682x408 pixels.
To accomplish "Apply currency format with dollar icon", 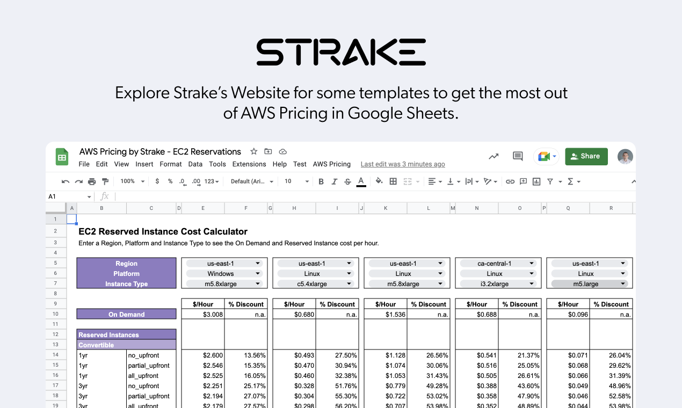I will click(157, 181).
